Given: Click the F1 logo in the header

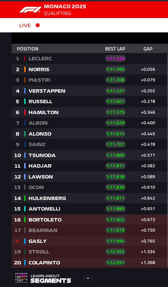Looking at the screenshot, I should [x=30, y=9].
